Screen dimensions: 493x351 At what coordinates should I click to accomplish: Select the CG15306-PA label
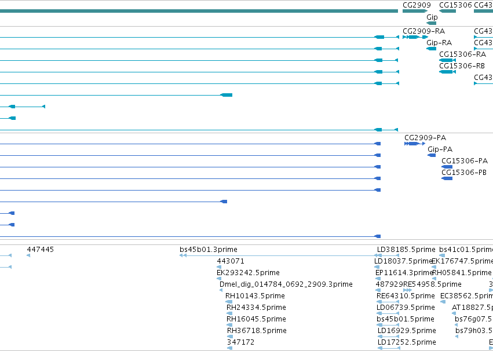tap(465, 161)
